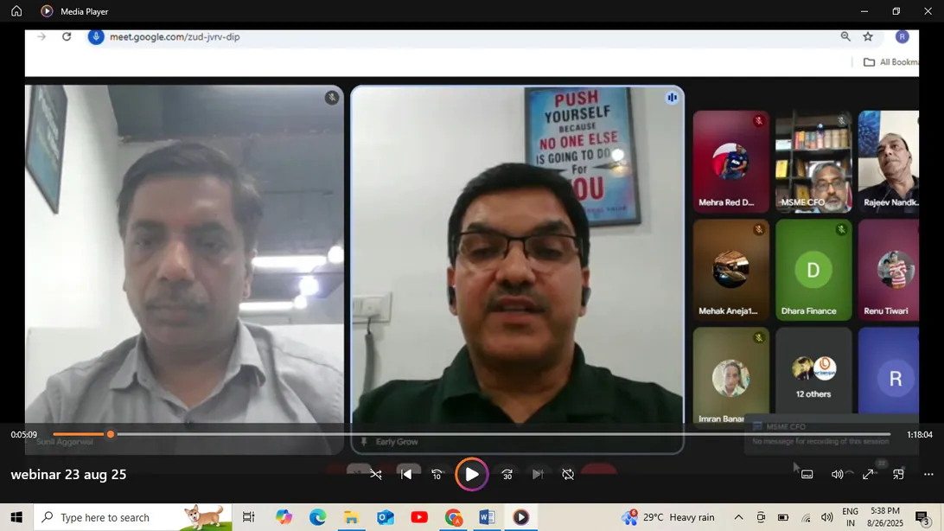Click the title 'webinar 23 aug 25'
944x531 pixels.
68,475
